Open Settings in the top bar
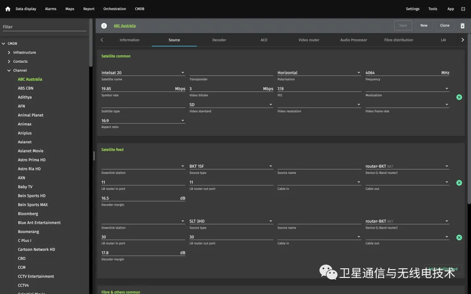The image size is (471, 294). (413, 9)
